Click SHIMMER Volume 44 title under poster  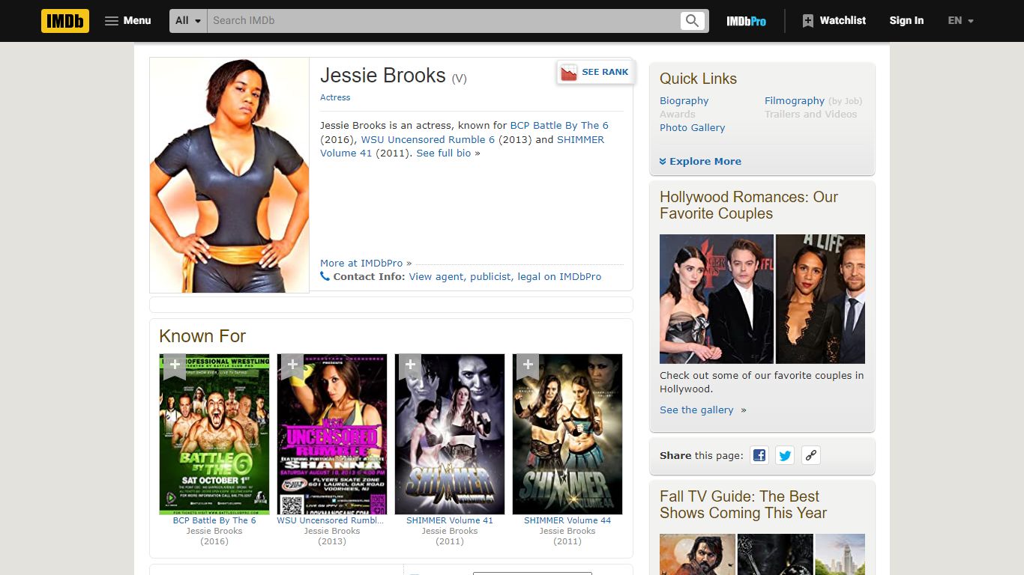pos(567,520)
